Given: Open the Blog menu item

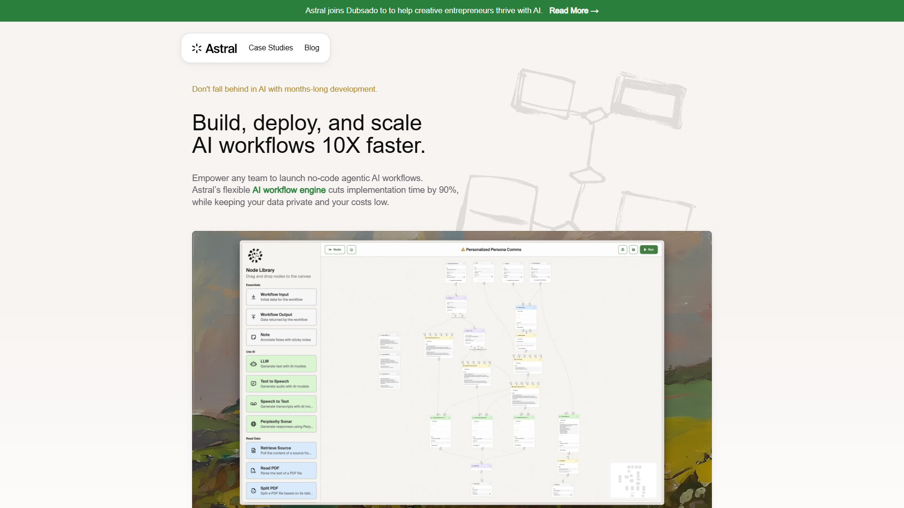Looking at the screenshot, I should click(x=312, y=48).
